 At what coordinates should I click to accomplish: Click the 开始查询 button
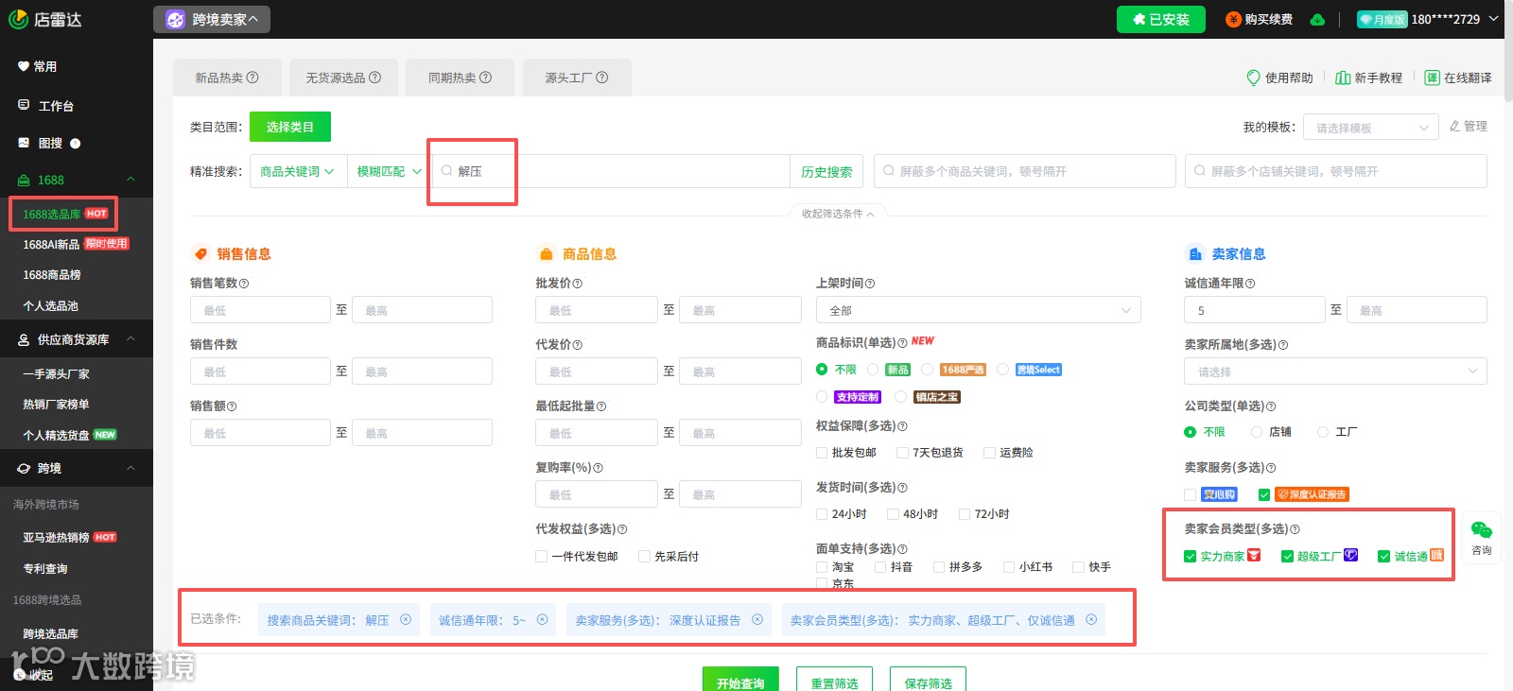740,682
